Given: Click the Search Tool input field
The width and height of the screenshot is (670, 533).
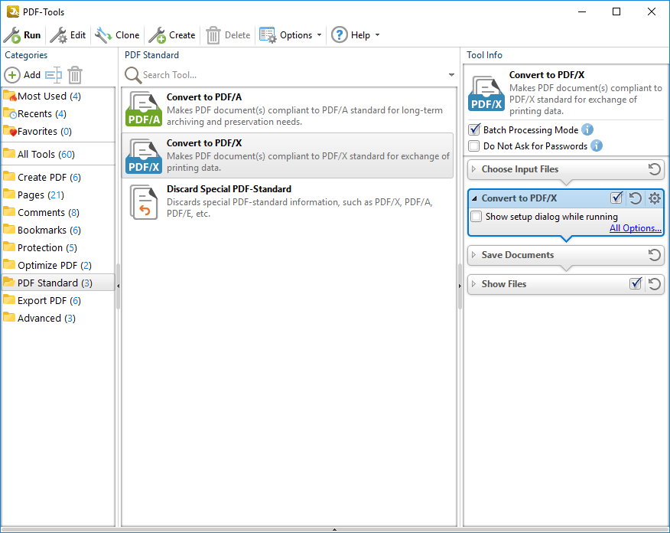Looking at the screenshot, I should coord(294,75).
